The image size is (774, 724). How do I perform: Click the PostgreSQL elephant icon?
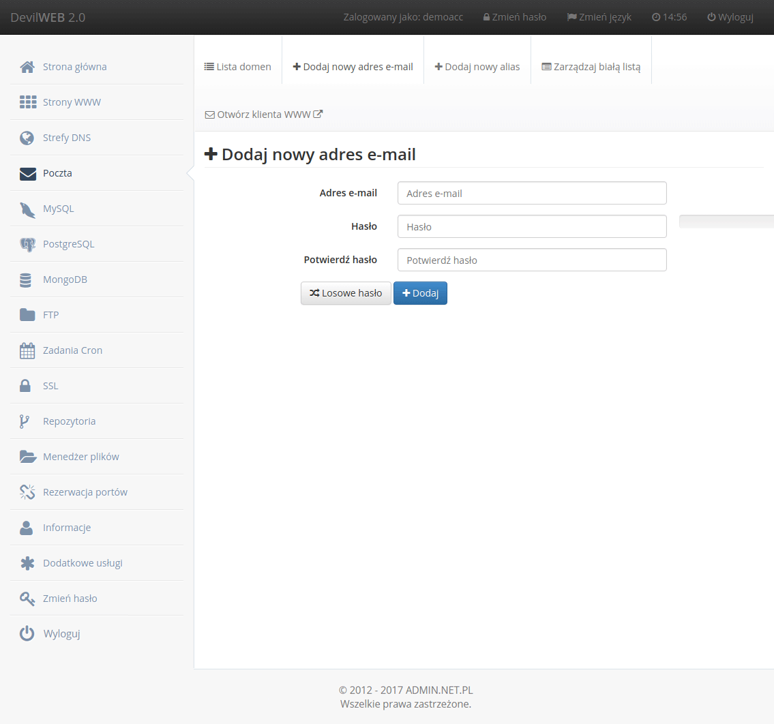(x=27, y=245)
